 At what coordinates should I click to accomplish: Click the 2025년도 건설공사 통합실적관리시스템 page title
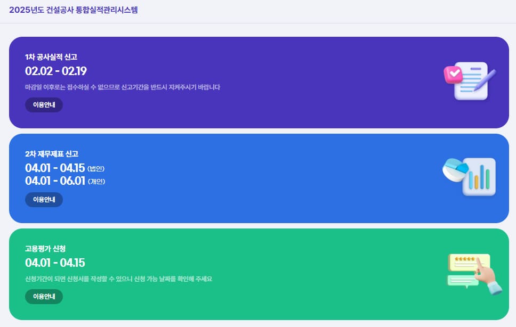(74, 10)
